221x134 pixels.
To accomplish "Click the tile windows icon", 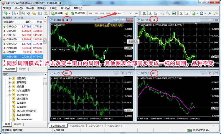I will (174, 13).
